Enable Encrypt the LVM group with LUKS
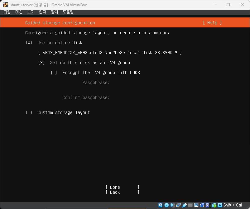This screenshot has height=209, width=250. pyautogui.click(x=95, y=73)
